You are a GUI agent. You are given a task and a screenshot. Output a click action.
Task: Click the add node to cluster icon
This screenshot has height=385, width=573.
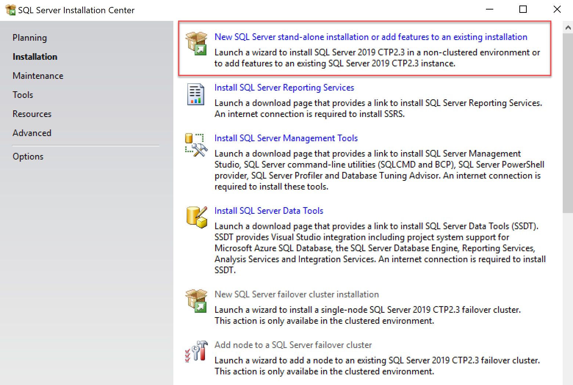196,351
